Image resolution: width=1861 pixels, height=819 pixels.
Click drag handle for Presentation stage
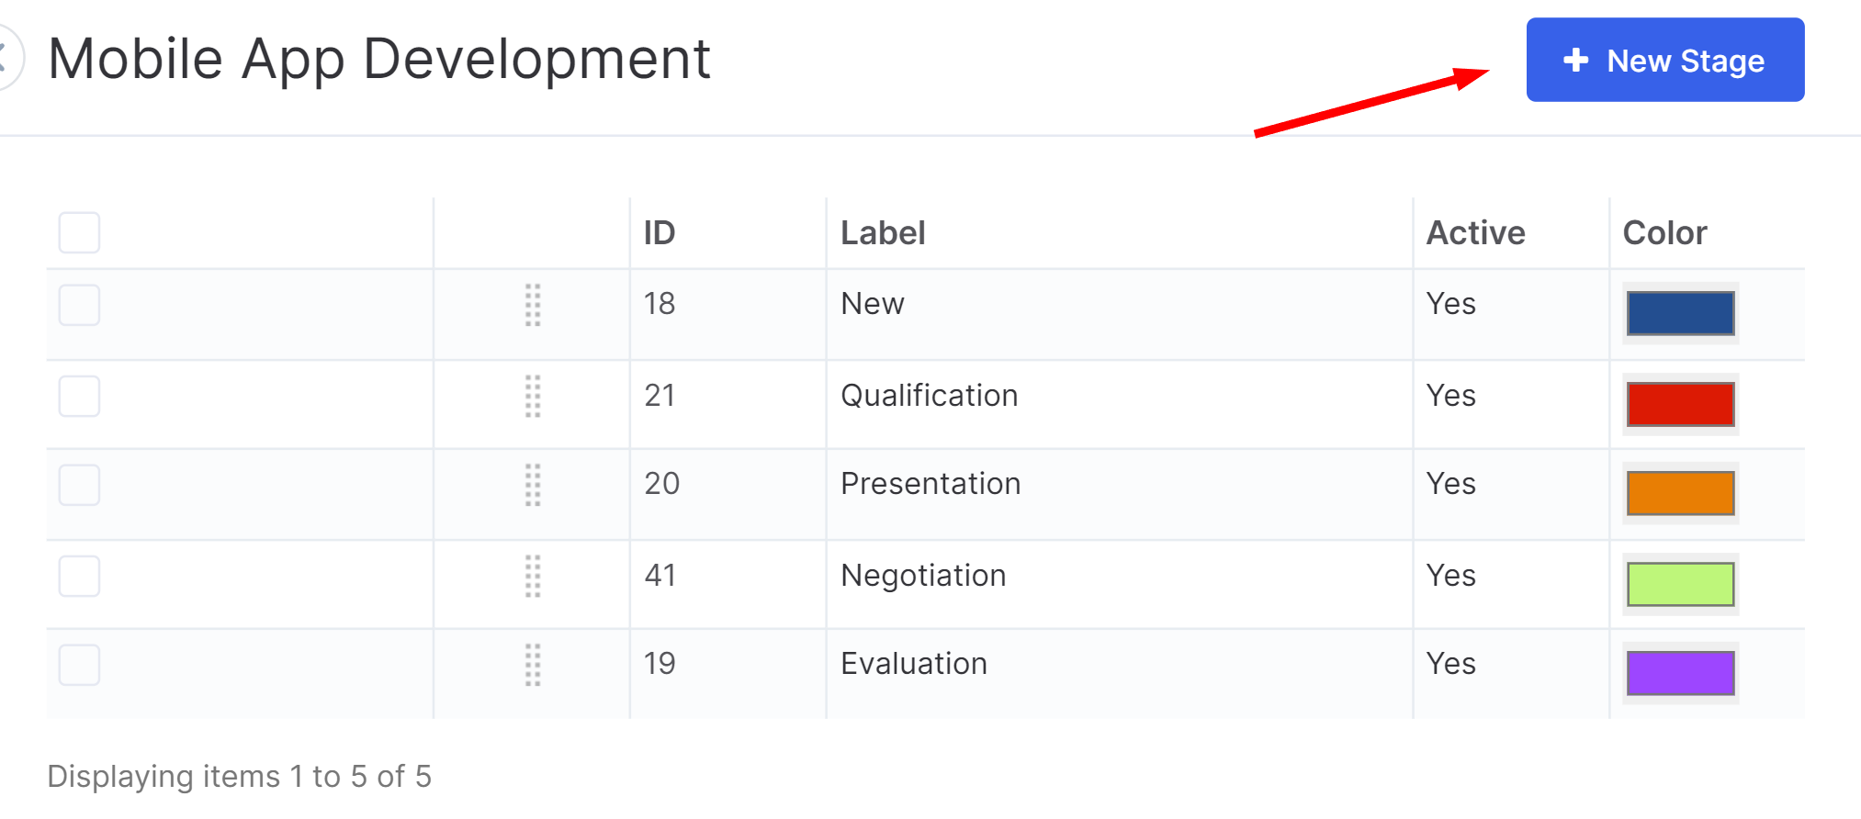click(x=533, y=485)
